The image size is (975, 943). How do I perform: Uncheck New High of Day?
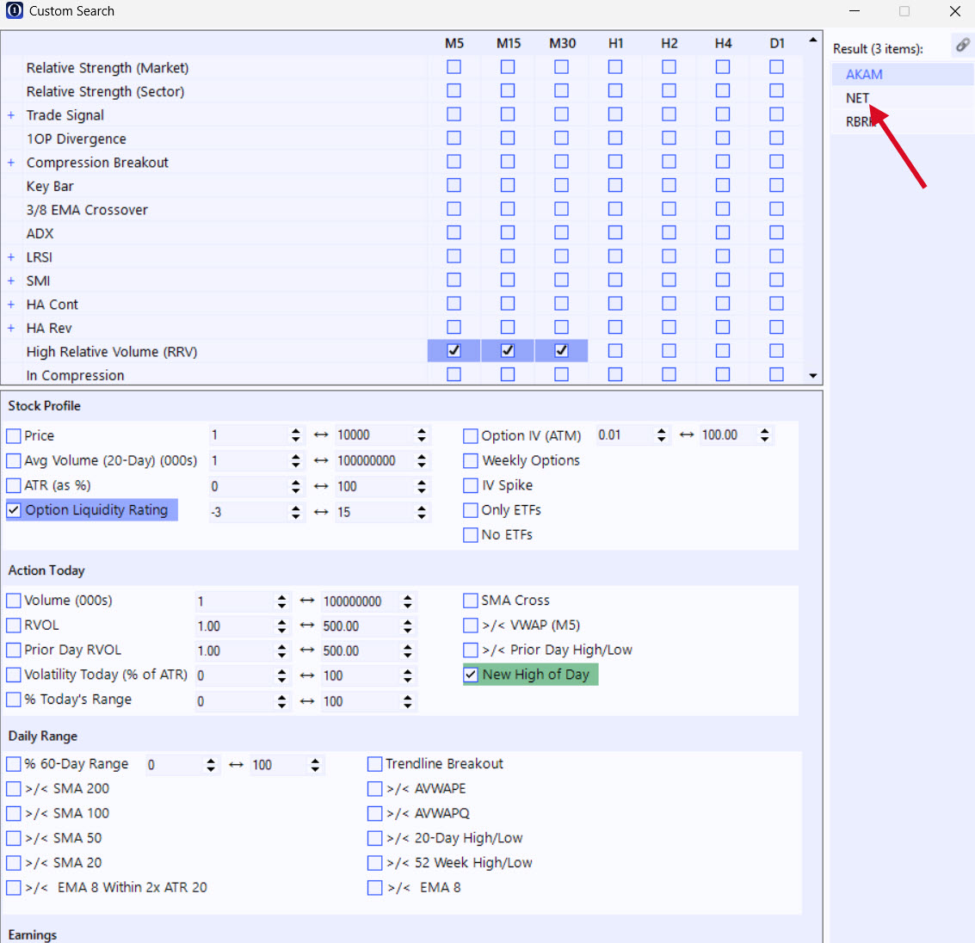(x=471, y=675)
